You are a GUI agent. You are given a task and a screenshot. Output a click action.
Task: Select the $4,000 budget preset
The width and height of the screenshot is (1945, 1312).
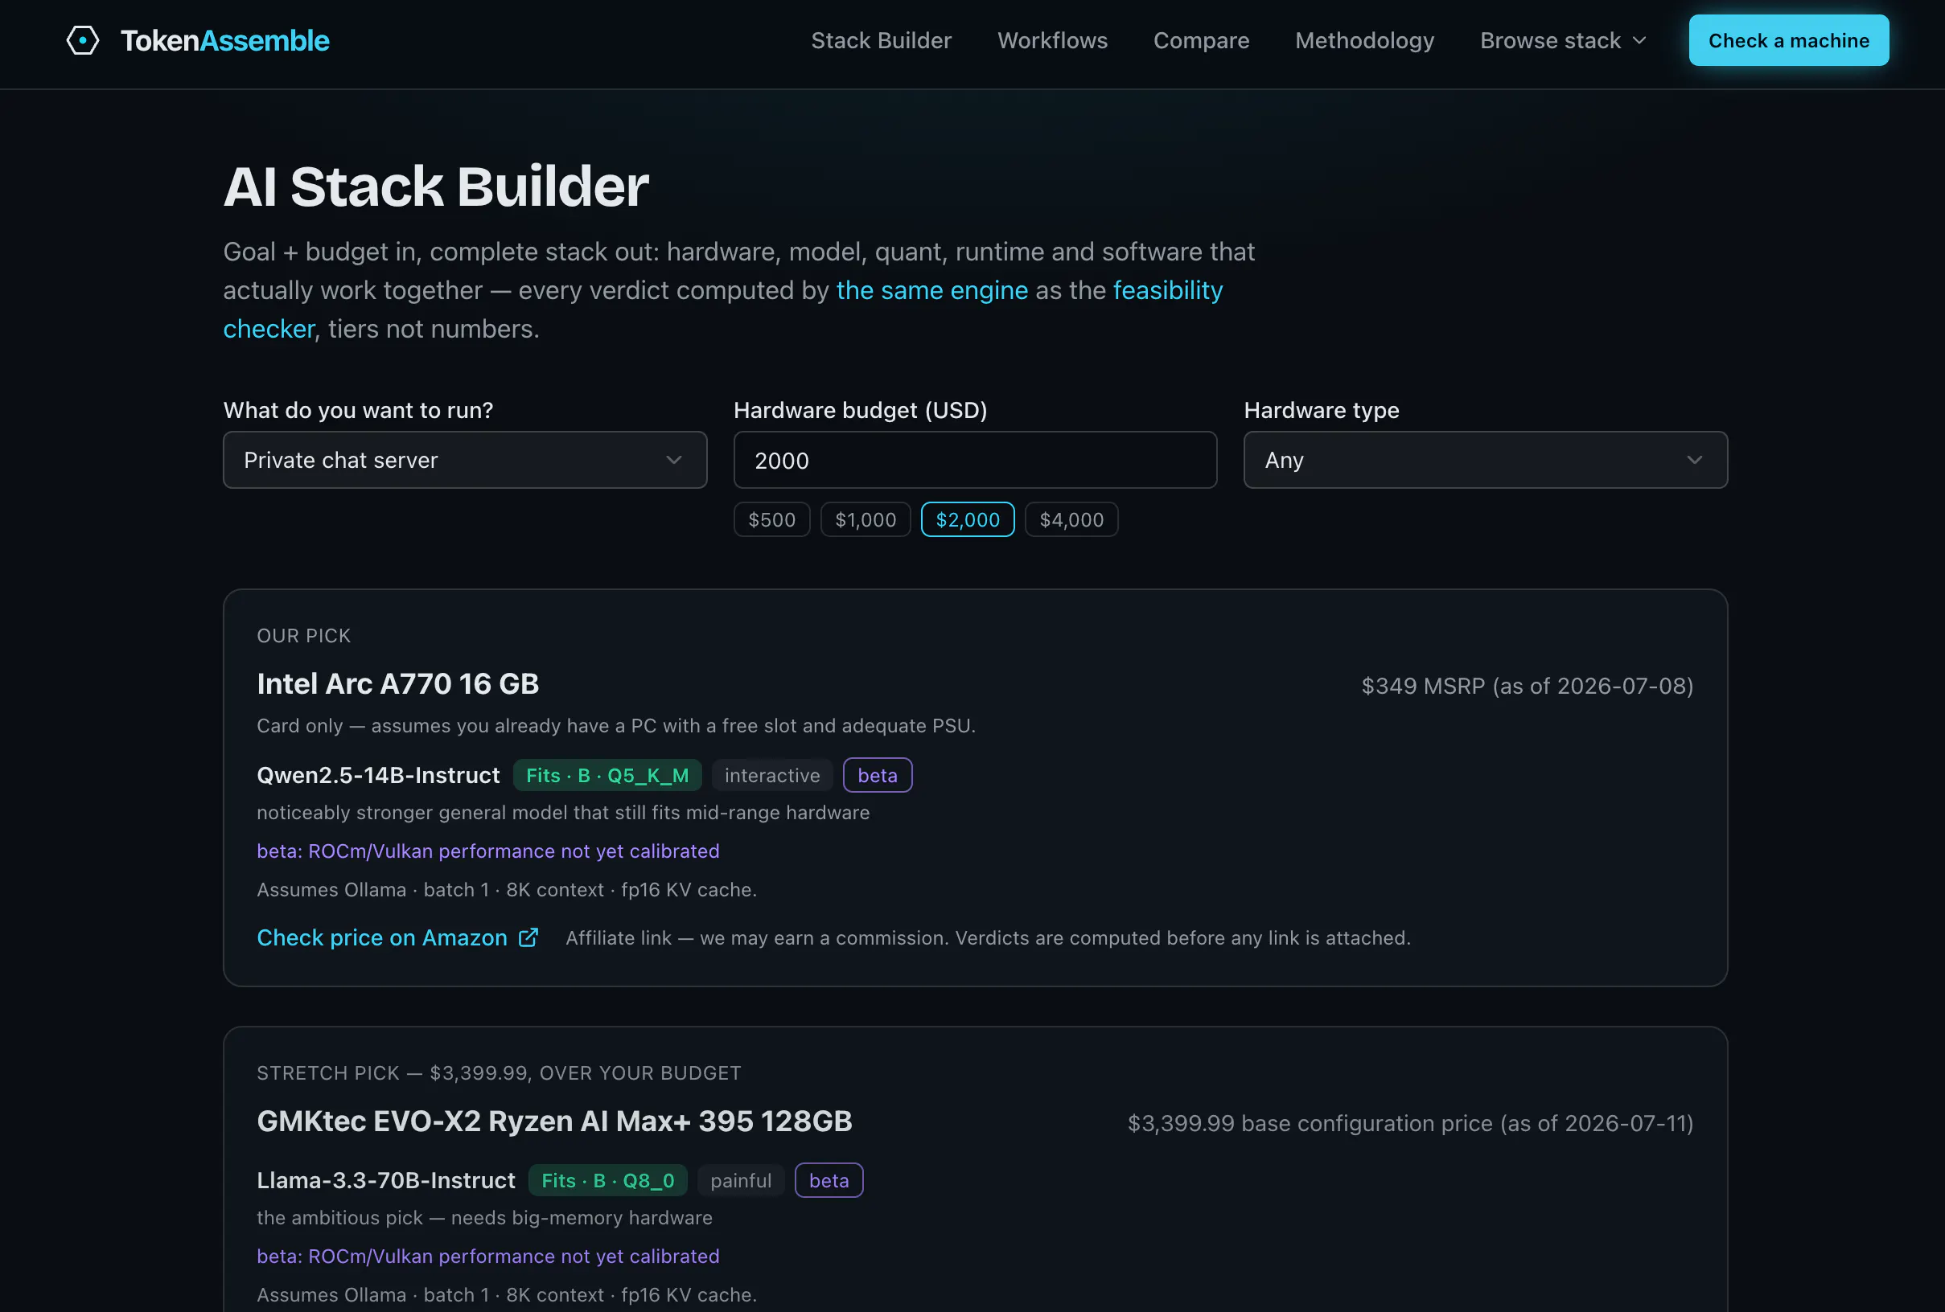click(1071, 519)
